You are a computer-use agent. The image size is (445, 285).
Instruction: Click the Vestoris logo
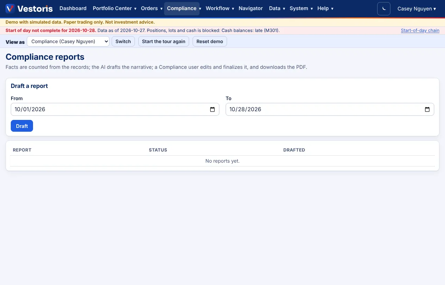click(29, 9)
